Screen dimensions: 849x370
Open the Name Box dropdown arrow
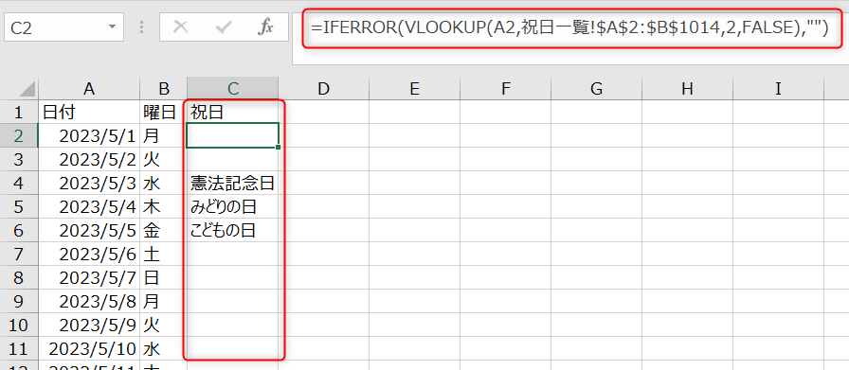(112, 27)
